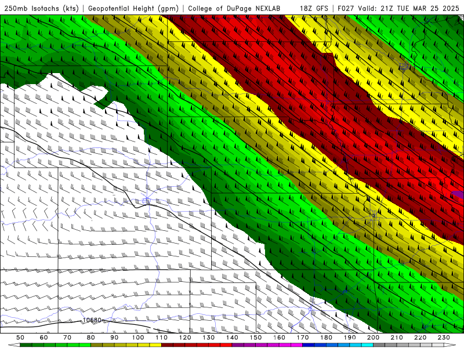Click the 170 value on the color scale
This screenshot has width=464, height=348.
pos(303,338)
